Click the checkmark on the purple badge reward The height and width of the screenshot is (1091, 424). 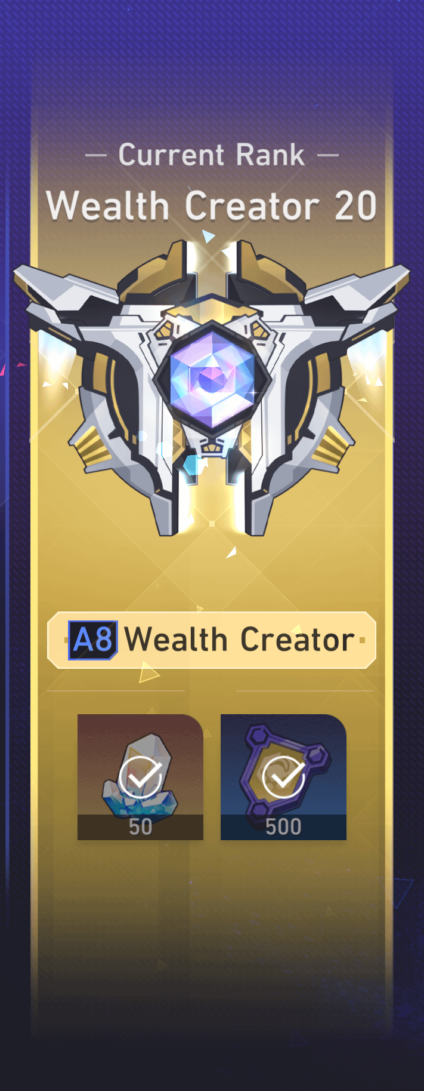(x=284, y=776)
